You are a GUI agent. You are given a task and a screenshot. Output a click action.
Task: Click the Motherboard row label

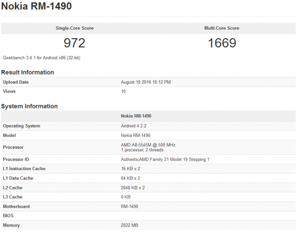coord(16,207)
